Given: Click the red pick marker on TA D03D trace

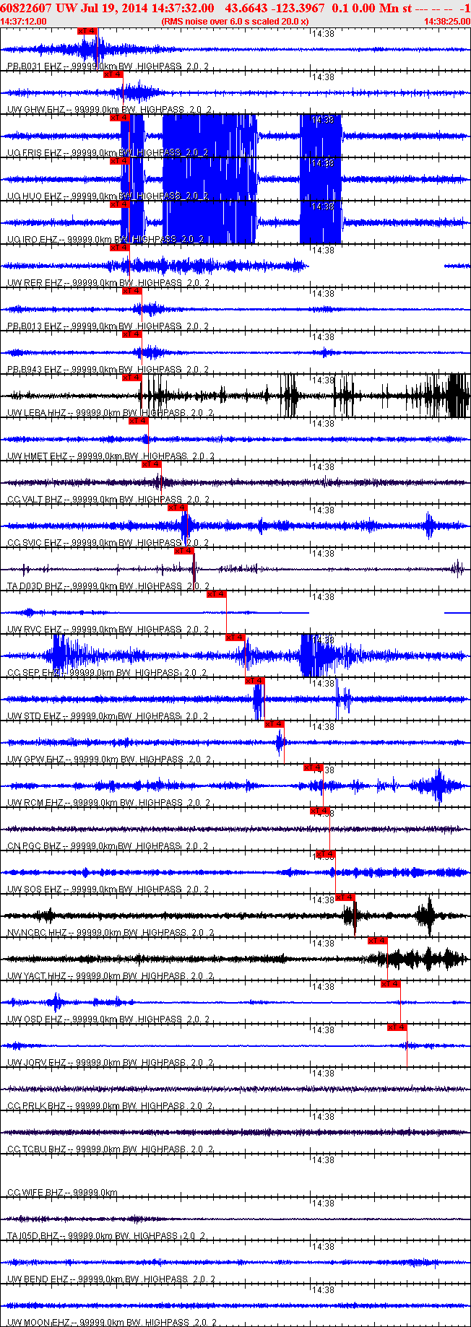Looking at the screenshot, I should pyautogui.click(x=184, y=551).
